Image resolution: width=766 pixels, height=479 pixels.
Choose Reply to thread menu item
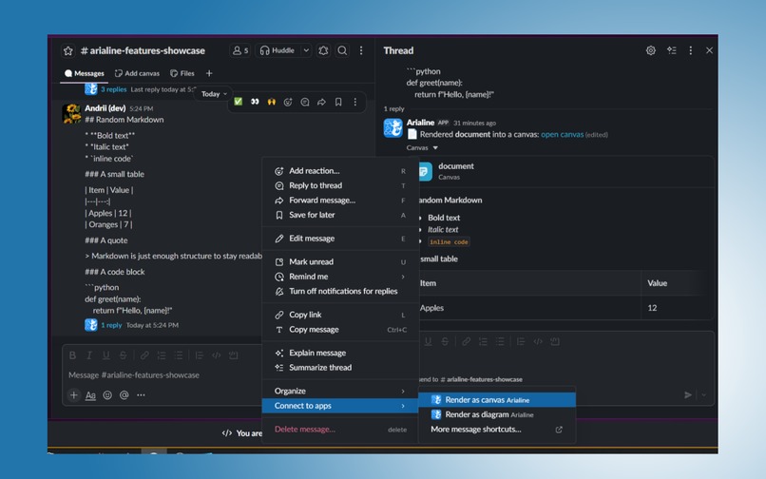point(340,185)
